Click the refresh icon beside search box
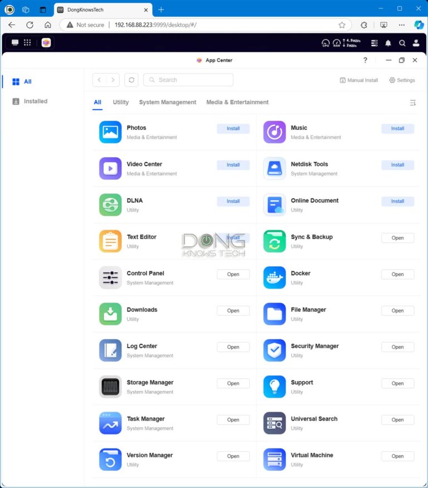 point(132,80)
